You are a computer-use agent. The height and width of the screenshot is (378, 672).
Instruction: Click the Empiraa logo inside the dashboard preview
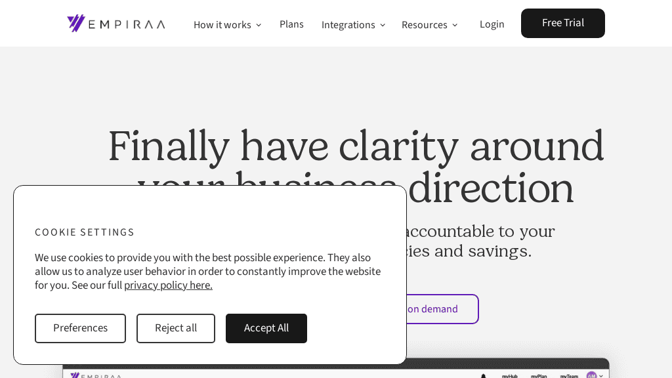pyautogui.click(x=96, y=376)
